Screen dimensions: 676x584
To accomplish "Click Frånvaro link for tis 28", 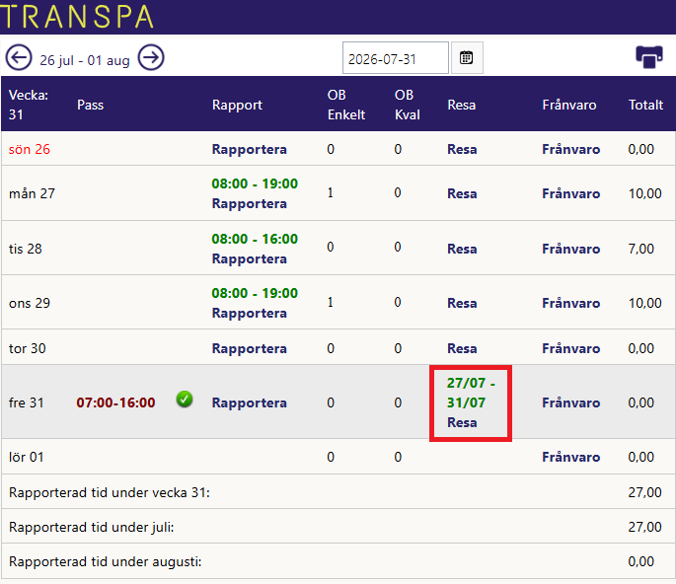I will pyautogui.click(x=570, y=249).
